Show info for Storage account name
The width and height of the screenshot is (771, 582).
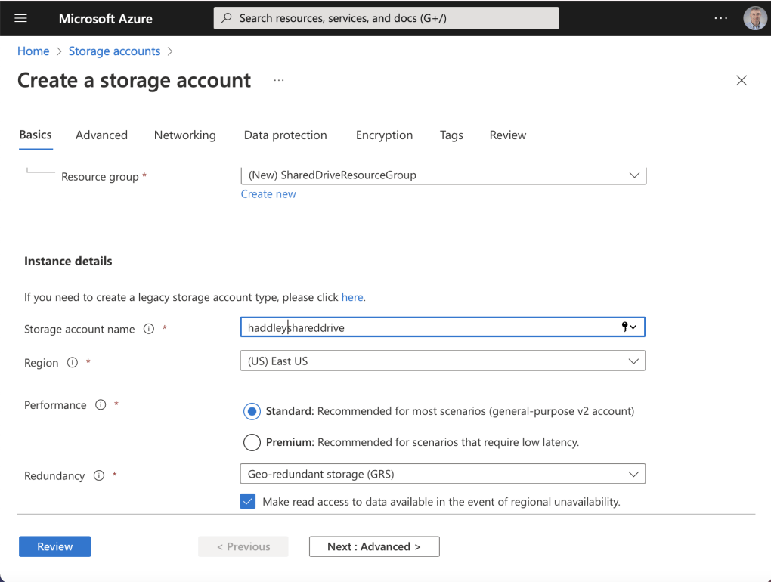pyautogui.click(x=149, y=329)
